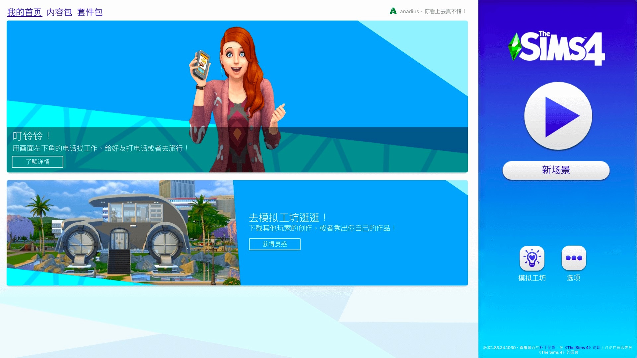Screen dimensions: 637x358
Task: Open the 补丁记录 patch notes link
Action: click(547, 348)
